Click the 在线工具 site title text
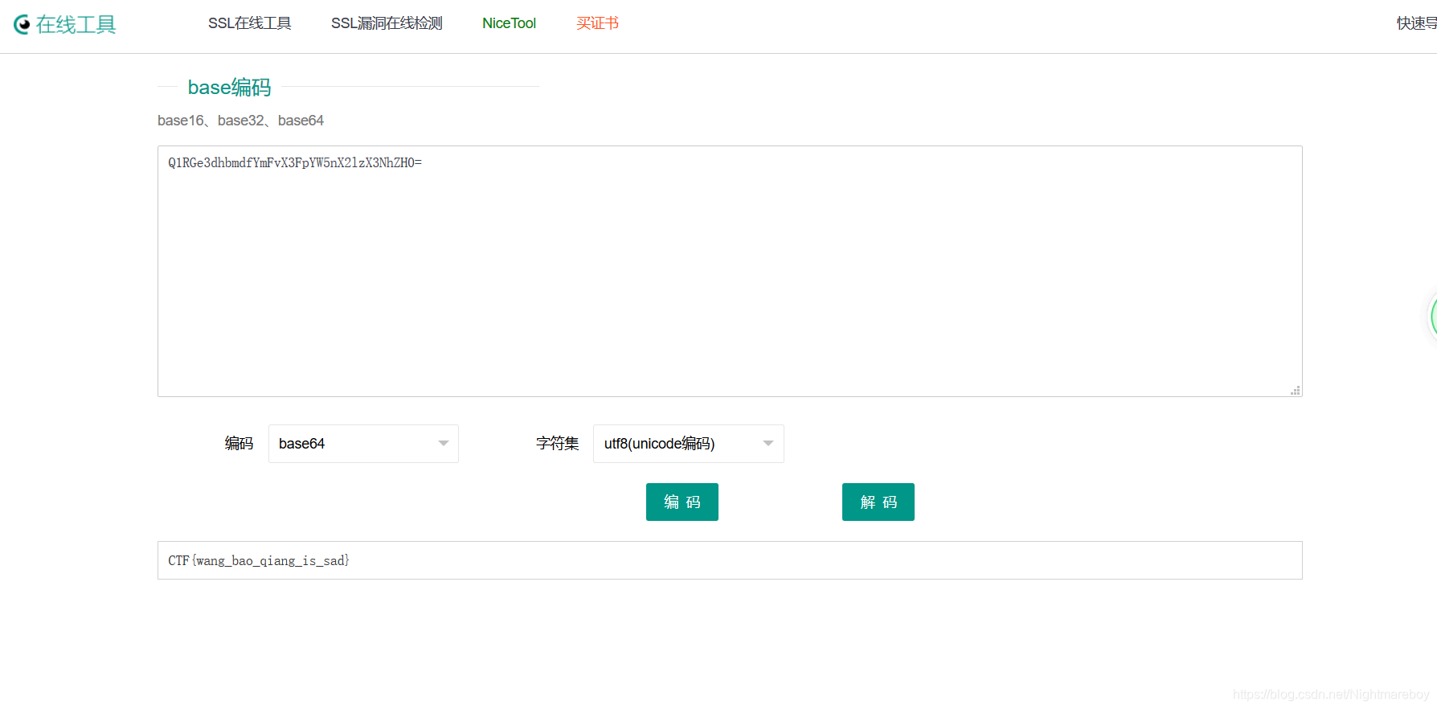The width and height of the screenshot is (1437, 709). click(x=76, y=24)
